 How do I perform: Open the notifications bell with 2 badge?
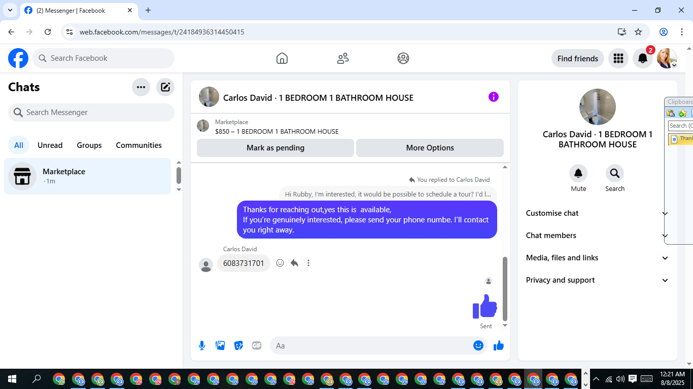tap(643, 58)
